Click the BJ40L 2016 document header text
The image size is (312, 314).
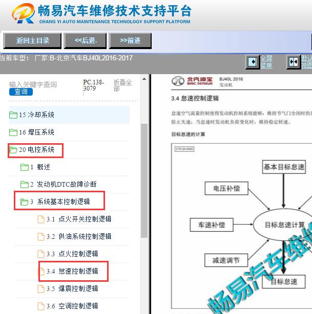coord(231,79)
